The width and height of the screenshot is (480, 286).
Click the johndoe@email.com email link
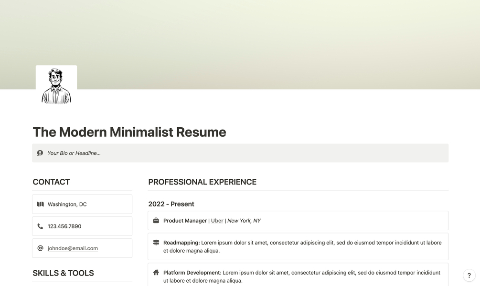click(73, 248)
